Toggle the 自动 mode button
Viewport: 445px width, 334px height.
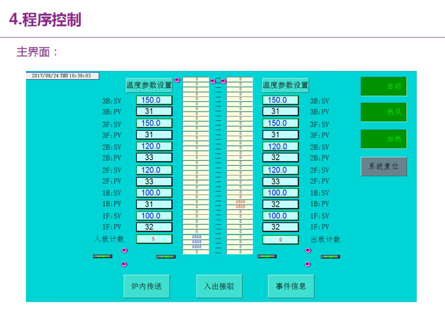(x=383, y=86)
